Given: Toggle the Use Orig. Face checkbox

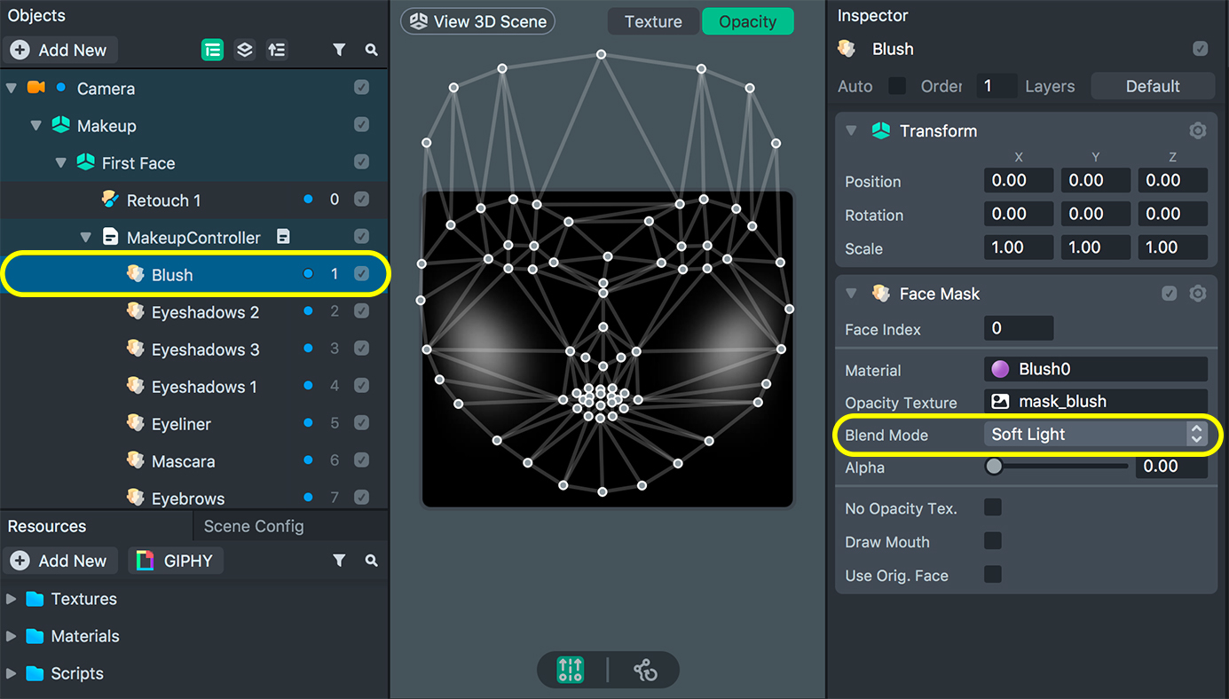Looking at the screenshot, I should (x=993, y=575).
